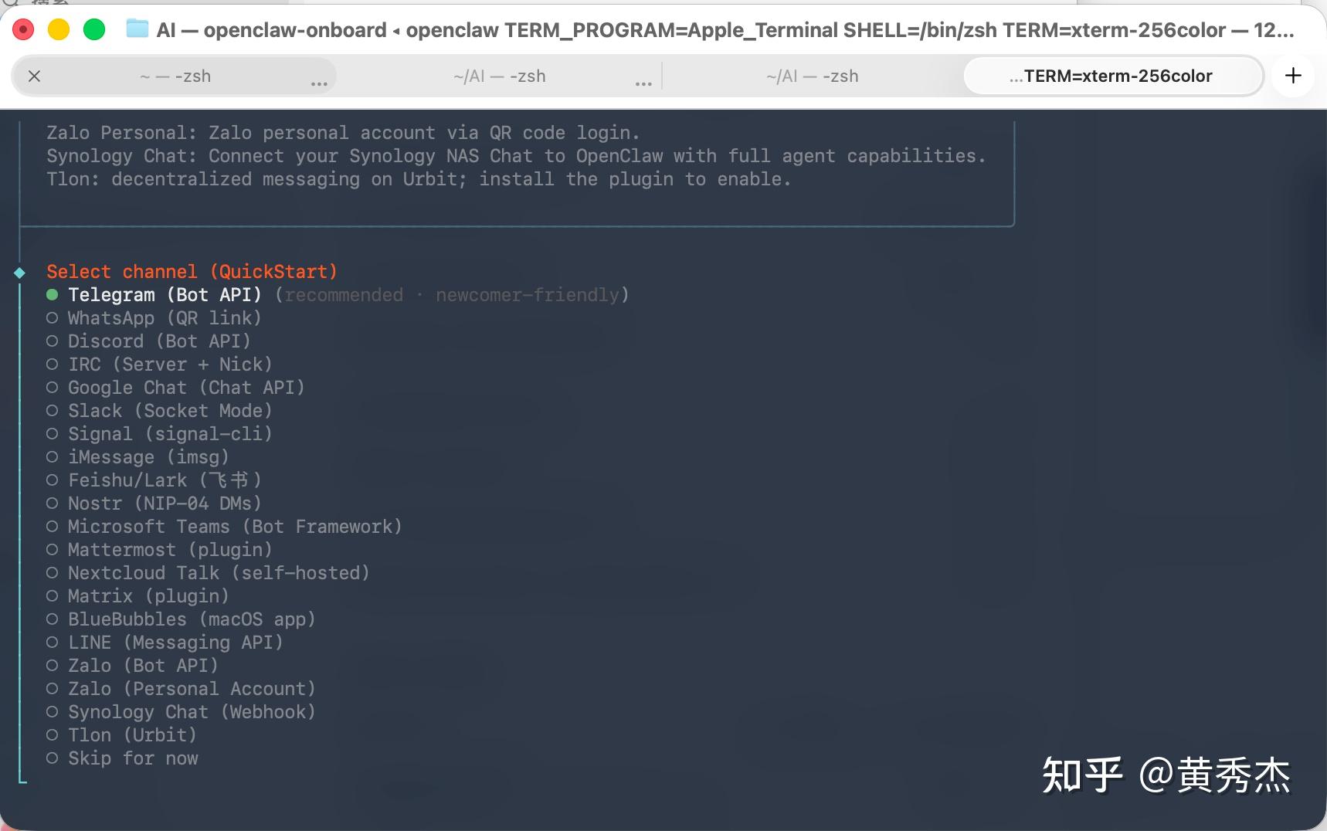
Task: Select Nostr (NIP-04 DMs) option
Action: (x=154, y=504)
